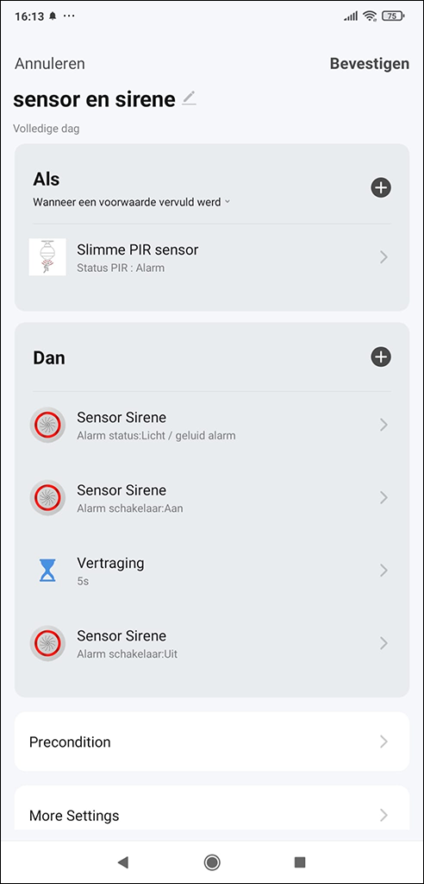Tap the Volledige dag time range label
Viewport: 424px width, 884px height.
tap(47, 129)
